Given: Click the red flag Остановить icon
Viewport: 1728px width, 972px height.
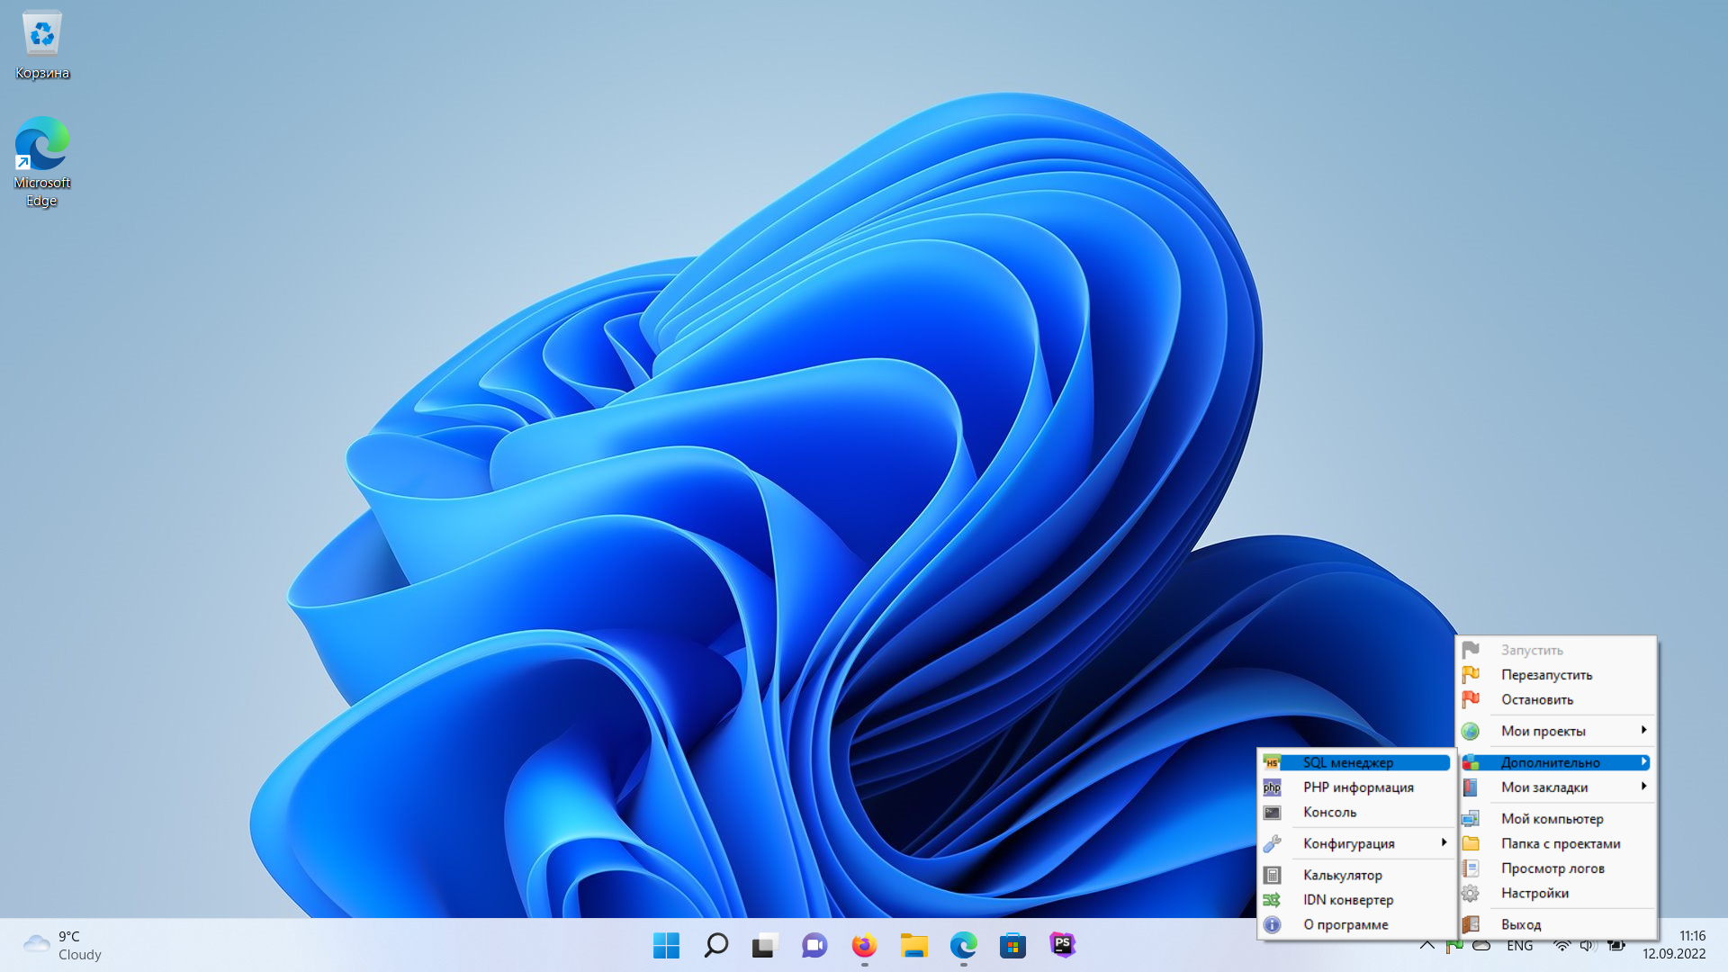Looking at the screenshot, I should coord(1471,699).
